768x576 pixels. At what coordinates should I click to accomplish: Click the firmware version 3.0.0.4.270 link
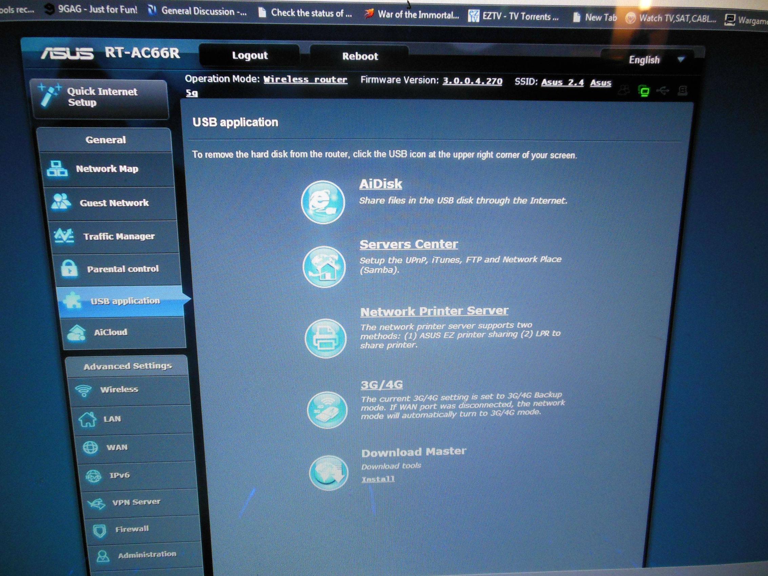[x=472, y=81]
